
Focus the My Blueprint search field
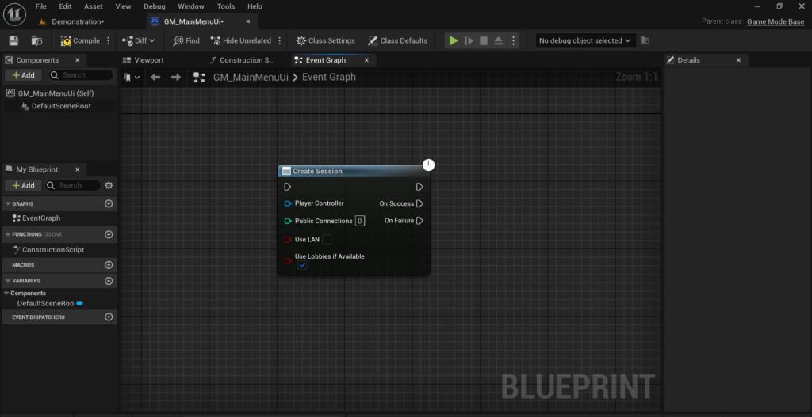coord(73,185)
